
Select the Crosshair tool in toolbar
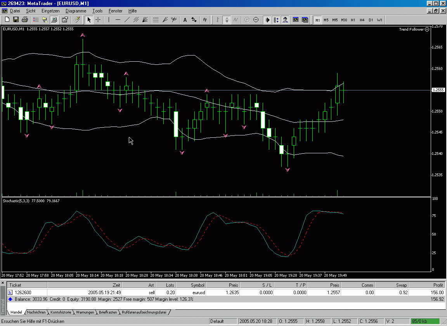tap(98, 20)
